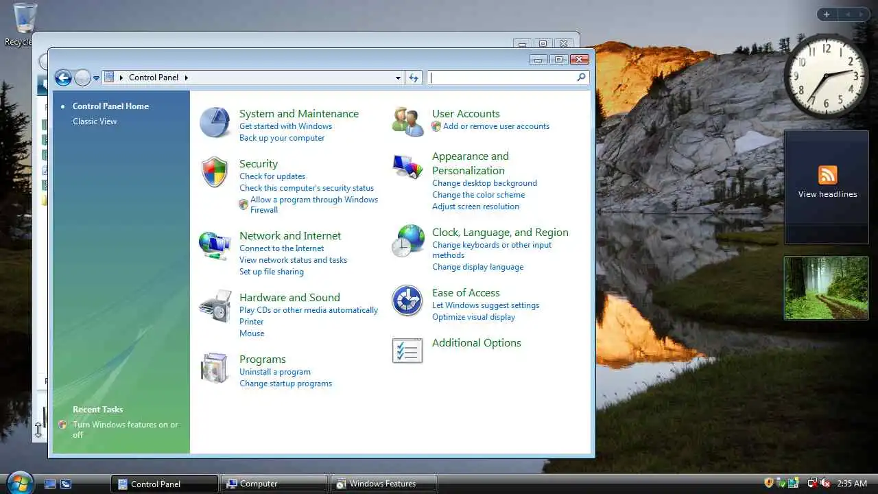The image size is (878, 494).
Task: Open Change startup programs link
Action: [285, 384]
